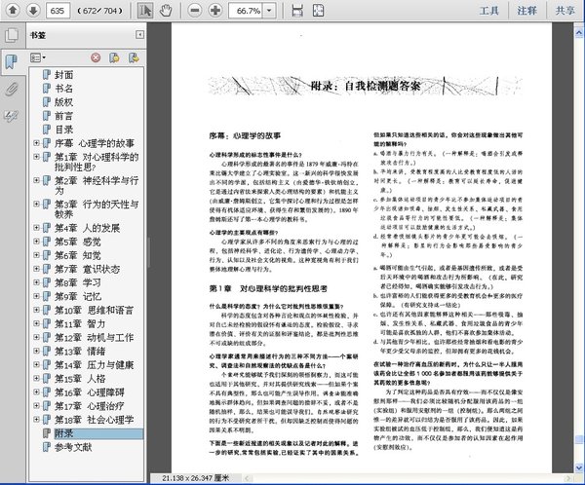Open the 书名 bookmark
Screen dimensions: 585x485
63,89
